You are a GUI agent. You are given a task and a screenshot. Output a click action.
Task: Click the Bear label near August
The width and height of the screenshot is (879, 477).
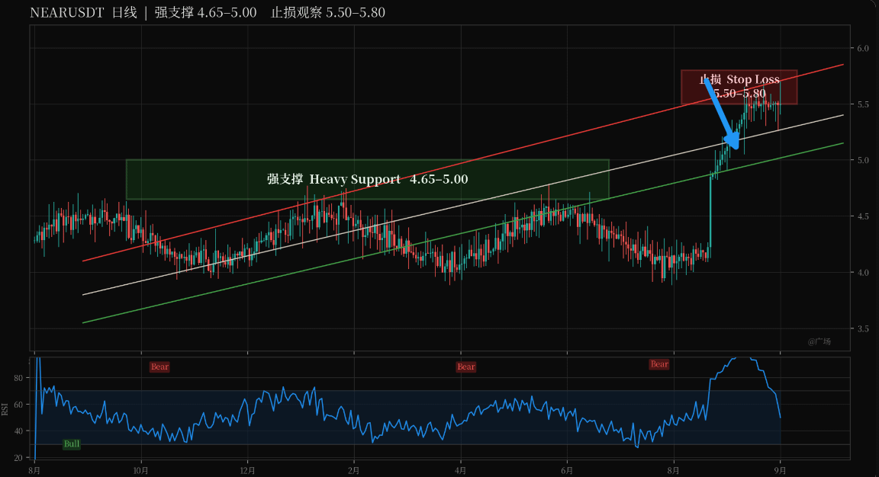pos(659,364)
